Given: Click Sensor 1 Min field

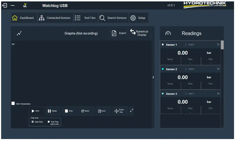Looking at the screenshot, I should pos(211,61).
